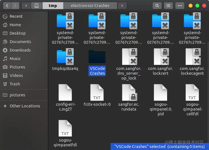Open Downloads in sidebar
209x150 pixels.
click(24, 50)
